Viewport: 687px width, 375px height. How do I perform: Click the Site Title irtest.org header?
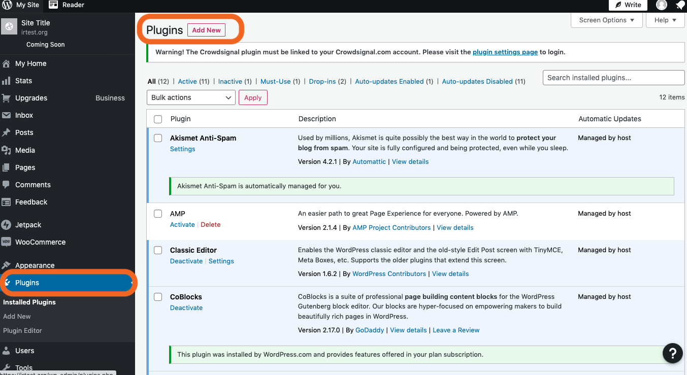pos(36,27)
